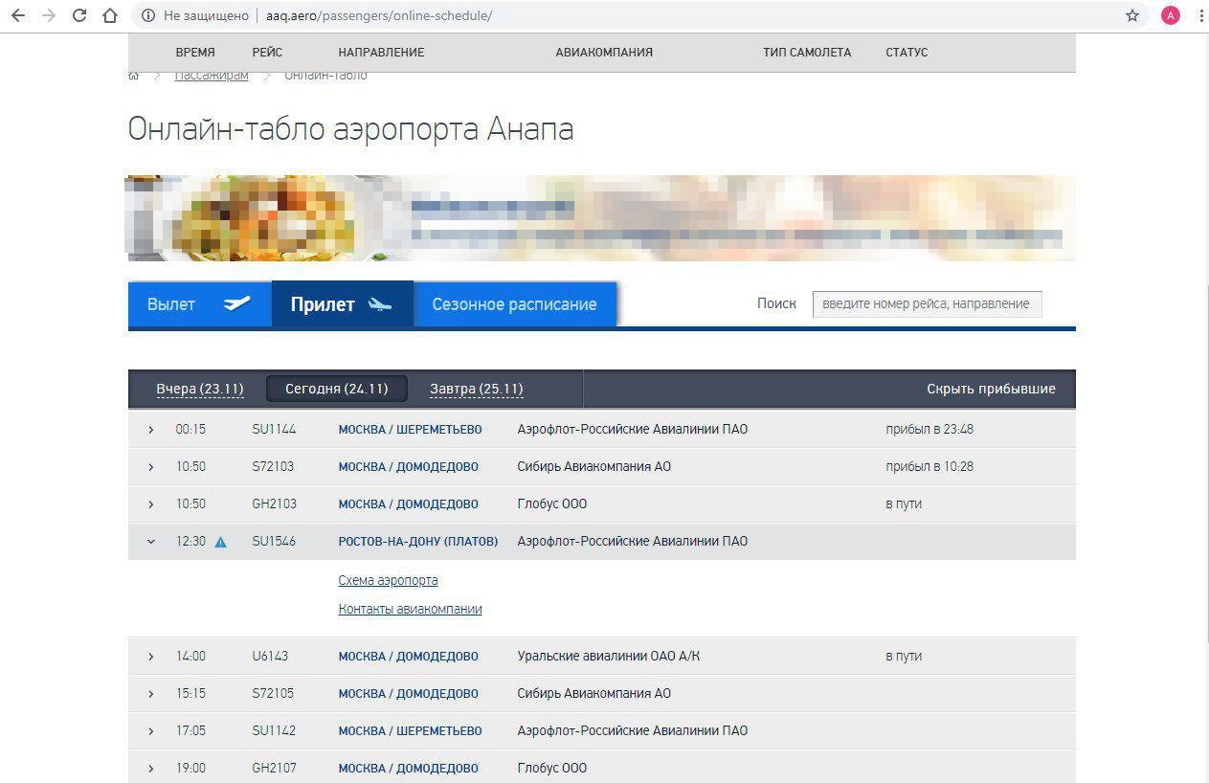Expand the 17:05 SU1142 flight row
This screenshot has height=783, width=1209.
tap(150, 731)
